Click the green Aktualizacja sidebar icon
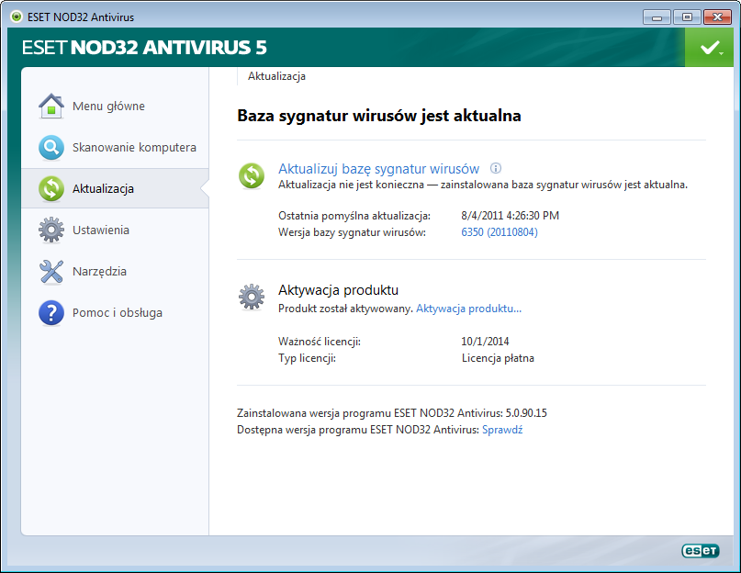 (x=51, y=188)
